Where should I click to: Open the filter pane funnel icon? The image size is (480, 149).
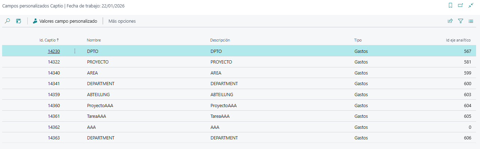click(x=460, y=21)
